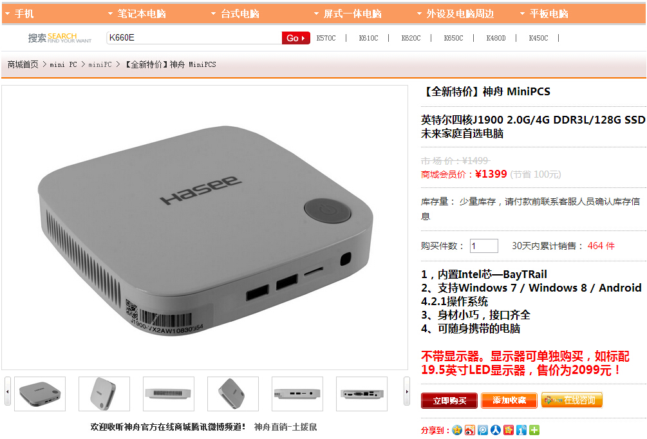
Task: Open the 平板电脑 dropdown menu
Action: pos(544,14)
